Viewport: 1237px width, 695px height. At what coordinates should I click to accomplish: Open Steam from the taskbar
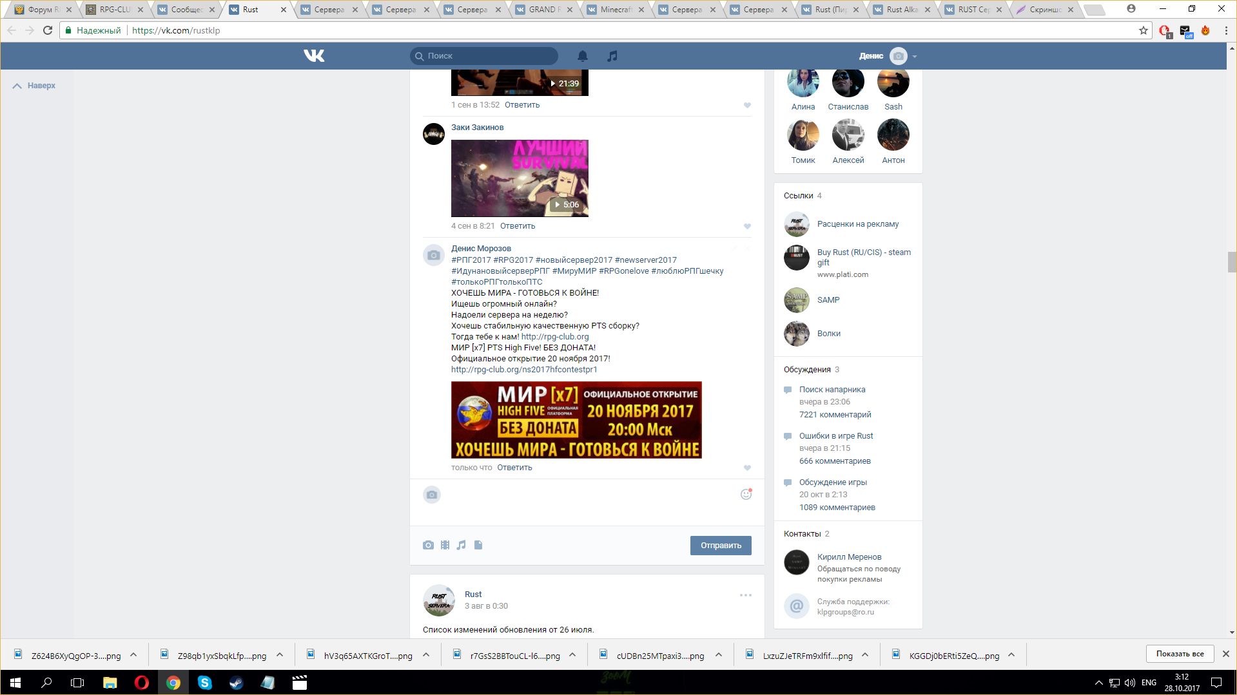point(237,683)
